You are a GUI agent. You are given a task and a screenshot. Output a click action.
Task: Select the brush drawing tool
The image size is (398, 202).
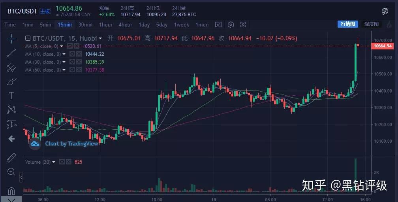[x=11, y=81]
